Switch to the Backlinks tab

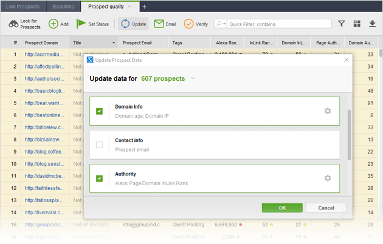tap(62, 7)
